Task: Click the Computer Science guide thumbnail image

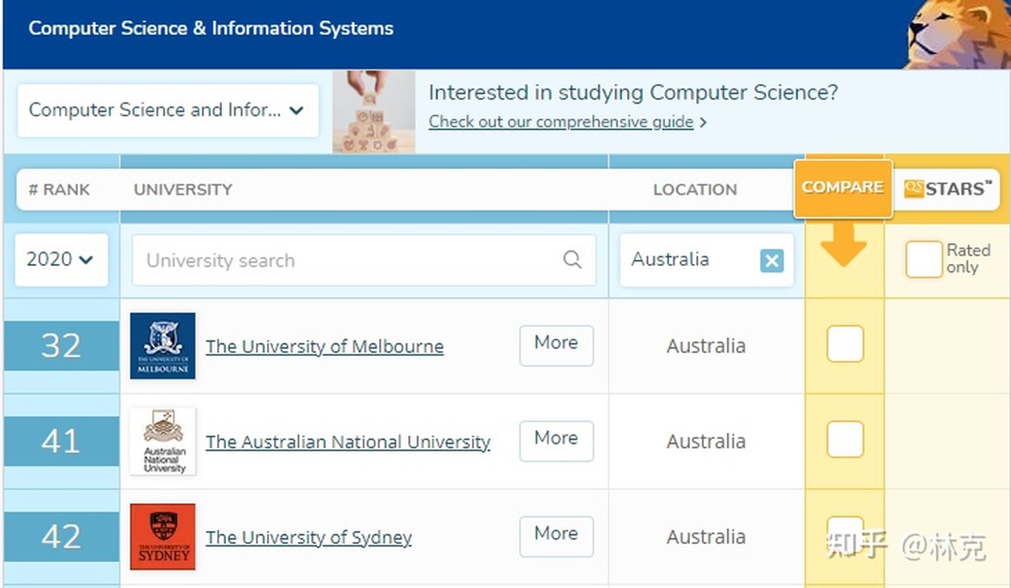Action: 374,112
